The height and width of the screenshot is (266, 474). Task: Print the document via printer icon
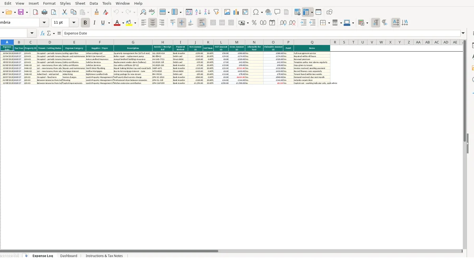tap(45, 12)
